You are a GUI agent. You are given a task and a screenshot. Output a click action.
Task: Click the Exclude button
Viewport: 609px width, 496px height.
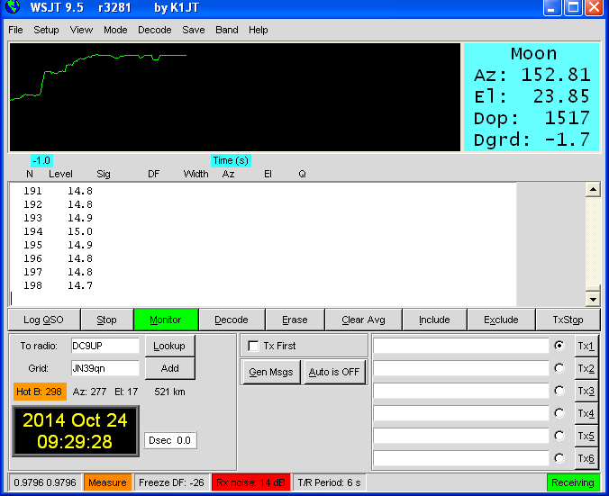[501, 320]
